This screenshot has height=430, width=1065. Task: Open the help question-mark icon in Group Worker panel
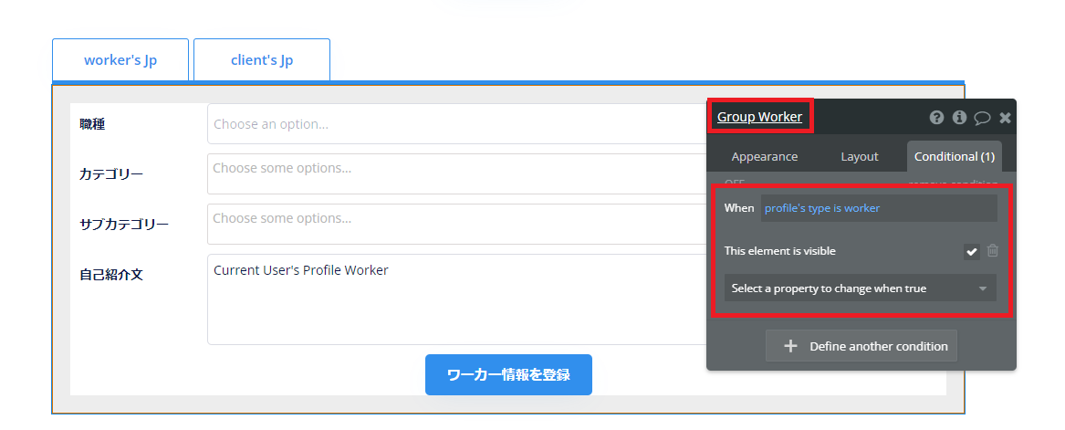coord(936,118)
